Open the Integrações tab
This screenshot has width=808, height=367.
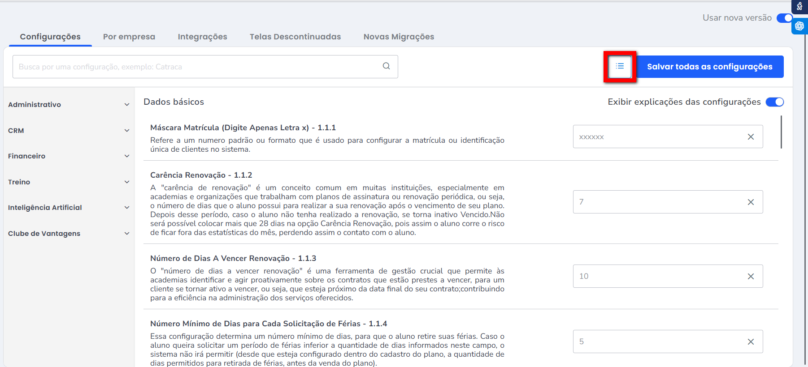click(x=202, y=37)
